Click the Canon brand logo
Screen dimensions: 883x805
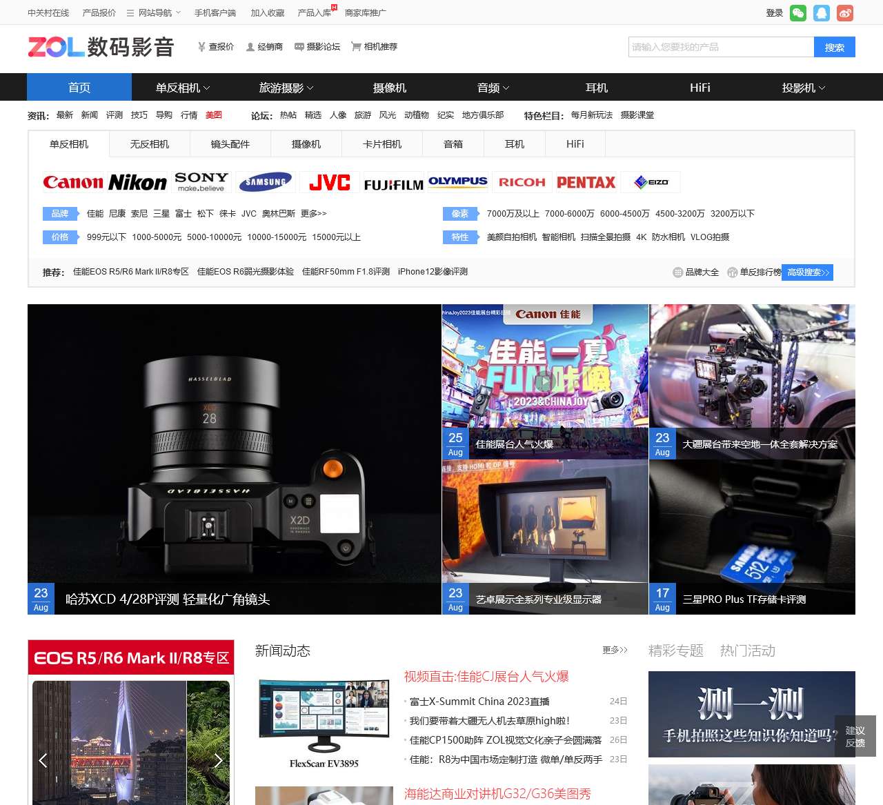(73, 182)
